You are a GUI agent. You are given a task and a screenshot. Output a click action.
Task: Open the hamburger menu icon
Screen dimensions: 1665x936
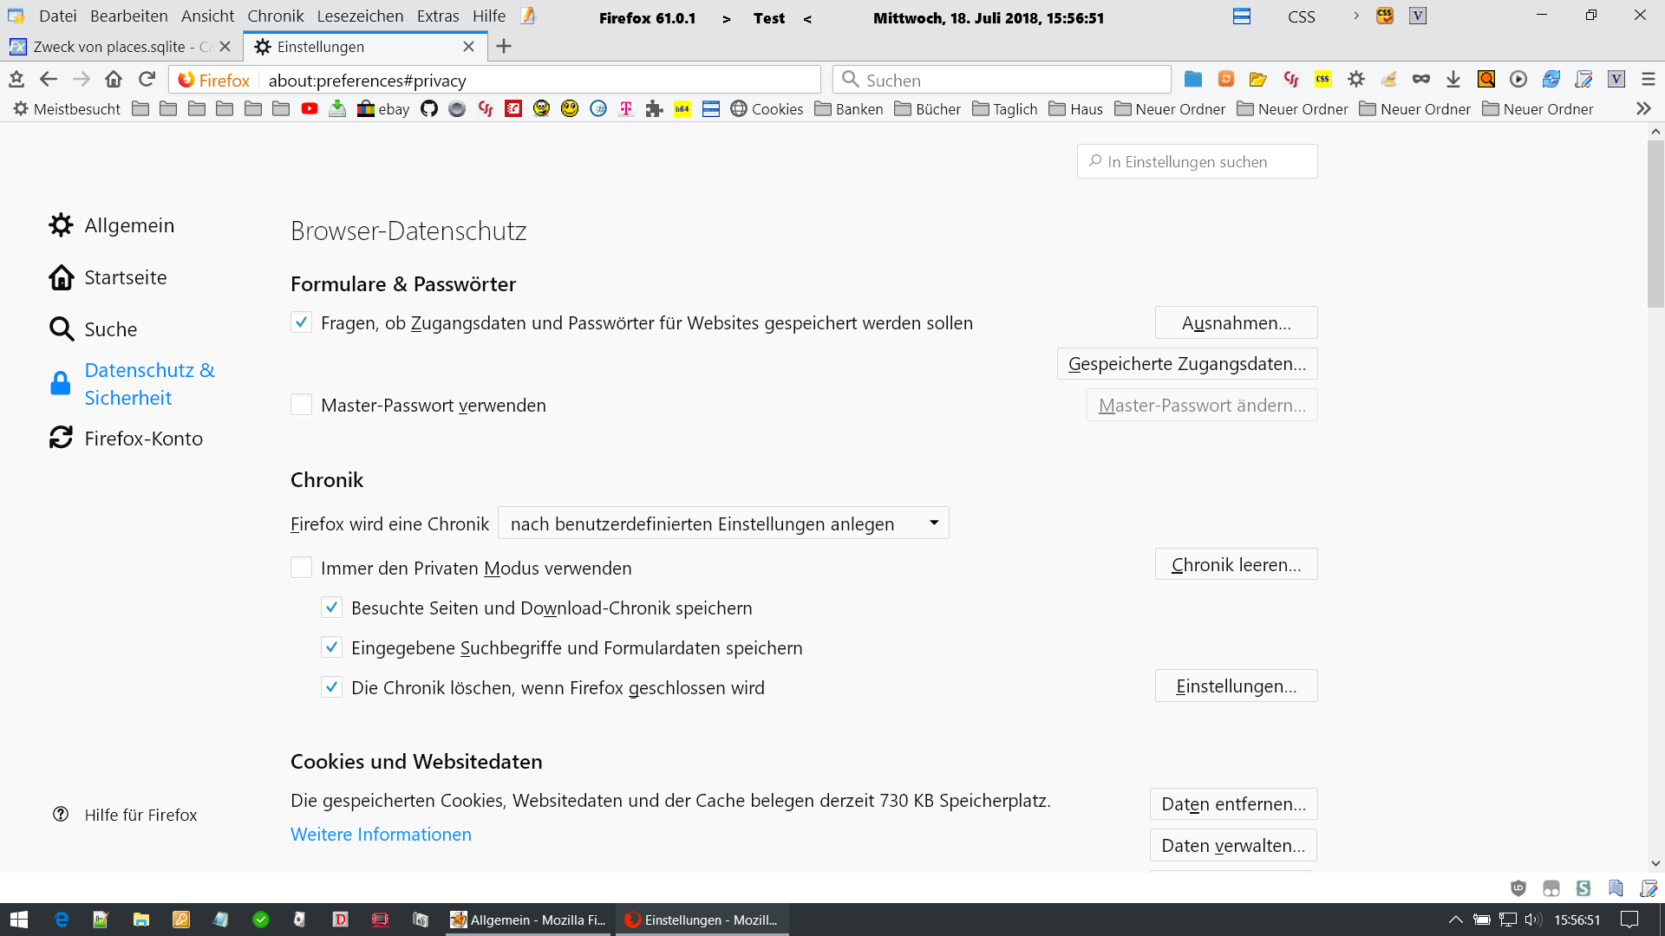(x=1649, y=80)
